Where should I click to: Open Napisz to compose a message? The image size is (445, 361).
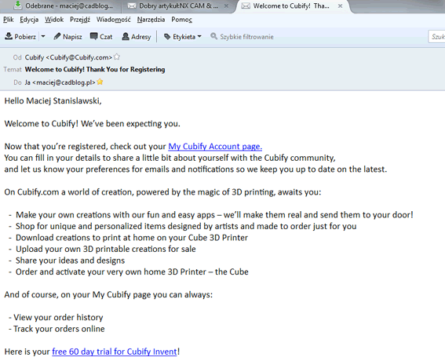(67, 37)
